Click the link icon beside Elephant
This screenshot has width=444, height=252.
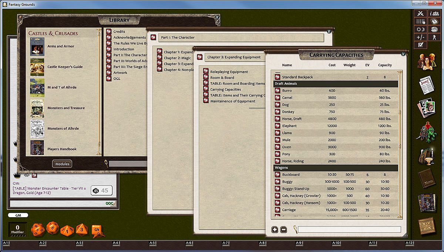277,126
